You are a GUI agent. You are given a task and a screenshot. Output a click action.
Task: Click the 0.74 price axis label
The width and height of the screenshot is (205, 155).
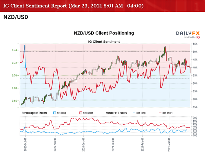tap(14, 50)
